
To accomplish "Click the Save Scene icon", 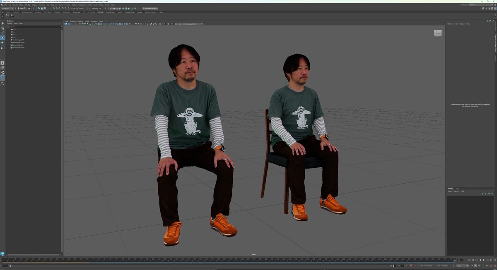I will [x=24, y=8].
